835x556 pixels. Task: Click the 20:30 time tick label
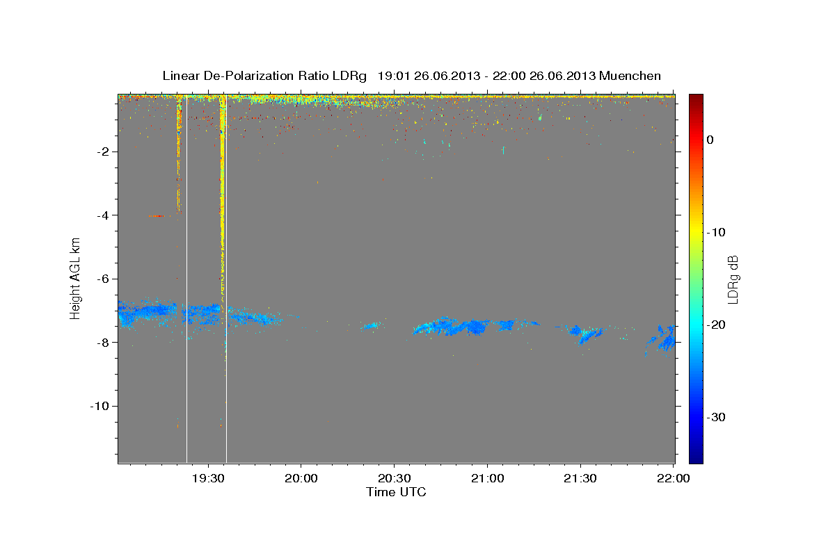coord(394,478)
